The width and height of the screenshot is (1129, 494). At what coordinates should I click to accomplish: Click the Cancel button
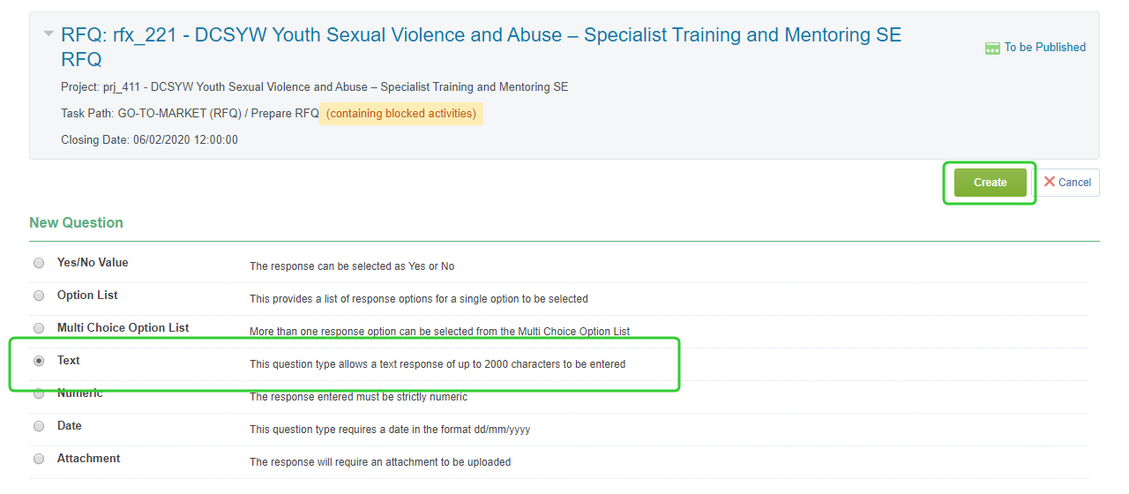[x=1066, y=183]
